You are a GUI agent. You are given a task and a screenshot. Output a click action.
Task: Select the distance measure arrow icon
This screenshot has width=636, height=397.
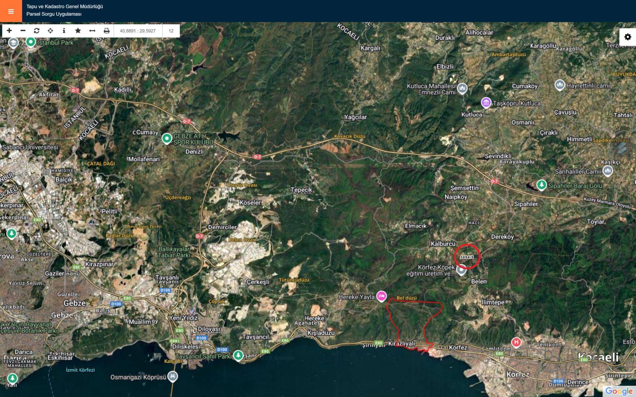92,31
